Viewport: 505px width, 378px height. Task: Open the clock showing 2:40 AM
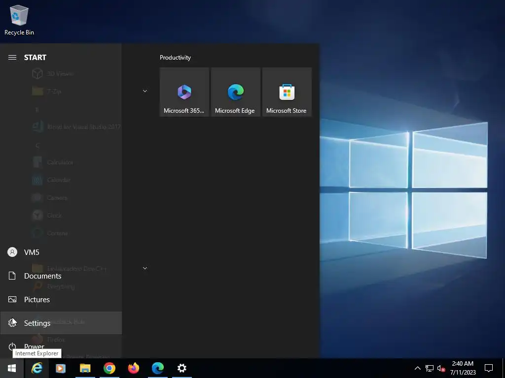[x=463, y=368]
